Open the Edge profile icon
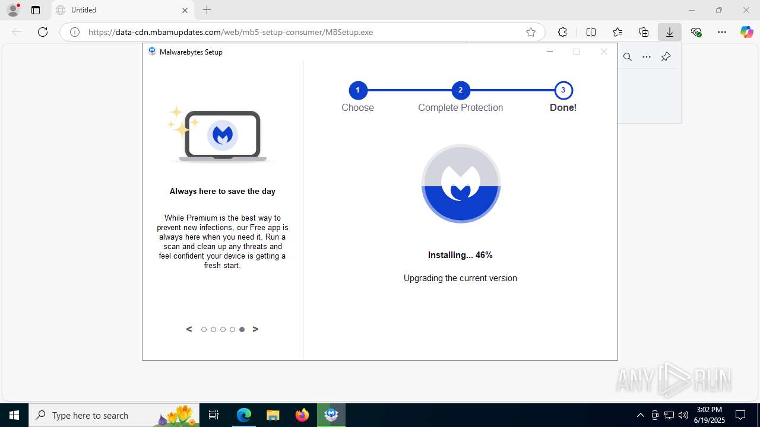Viewport: 760px width, 427px height. click(13, 10)
